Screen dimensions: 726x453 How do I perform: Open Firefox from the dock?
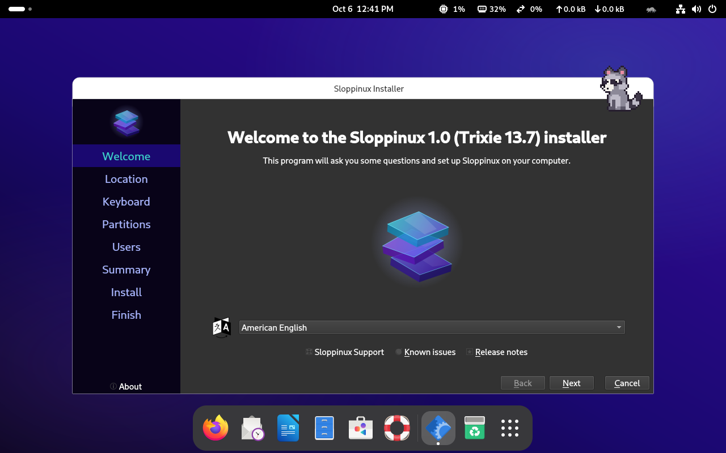[216, 428]
